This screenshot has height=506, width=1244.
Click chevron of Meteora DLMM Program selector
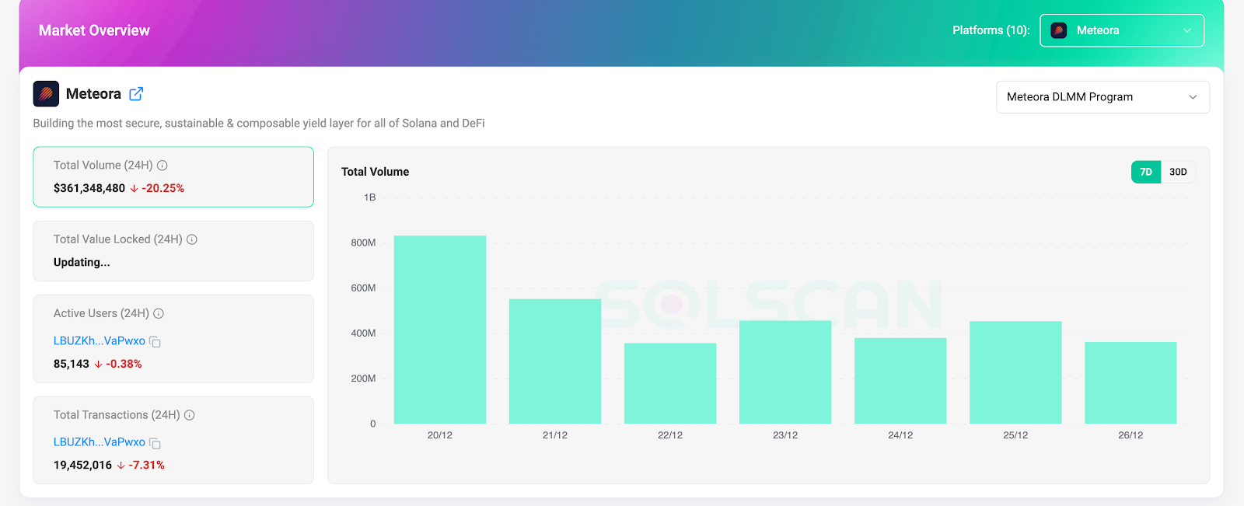point(1193,97)
